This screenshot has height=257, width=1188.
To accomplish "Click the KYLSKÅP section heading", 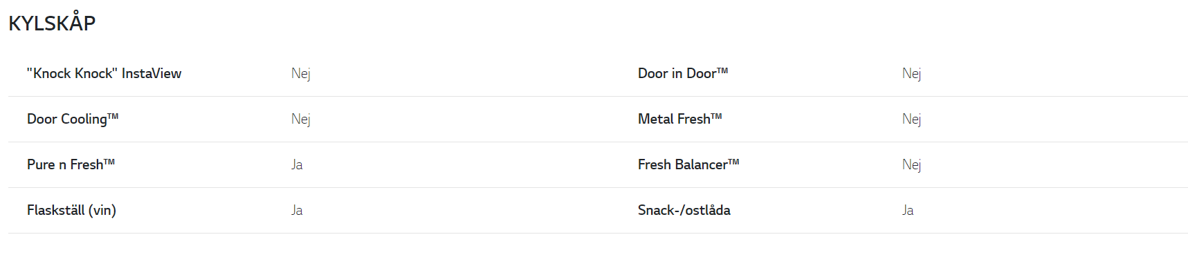I will [x=52, y=22].
